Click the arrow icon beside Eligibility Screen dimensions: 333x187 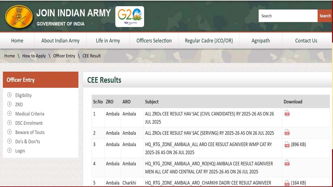(x=9, y=95)
